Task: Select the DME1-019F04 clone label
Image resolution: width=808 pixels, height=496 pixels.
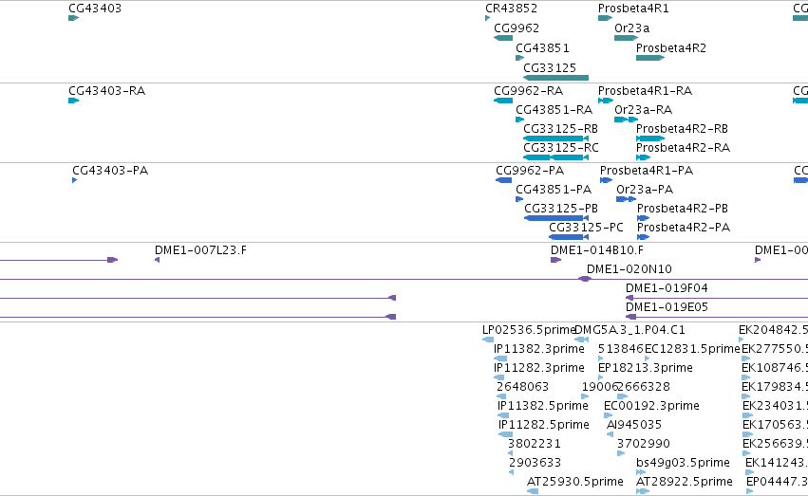Action: pos(667,288)
